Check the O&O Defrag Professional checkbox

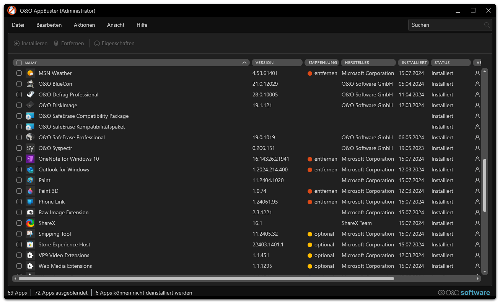click(19, 94)
